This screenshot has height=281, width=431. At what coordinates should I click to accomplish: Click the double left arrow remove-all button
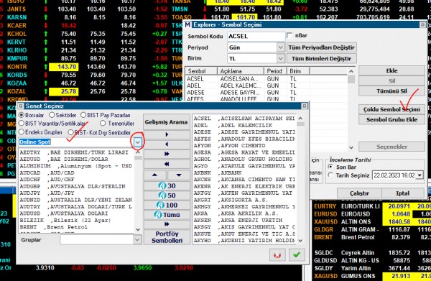(167, 164)
